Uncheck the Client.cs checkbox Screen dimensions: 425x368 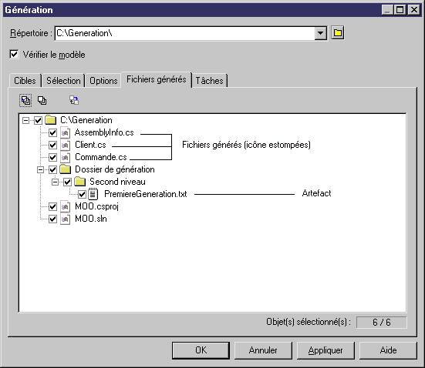point(52,145)
